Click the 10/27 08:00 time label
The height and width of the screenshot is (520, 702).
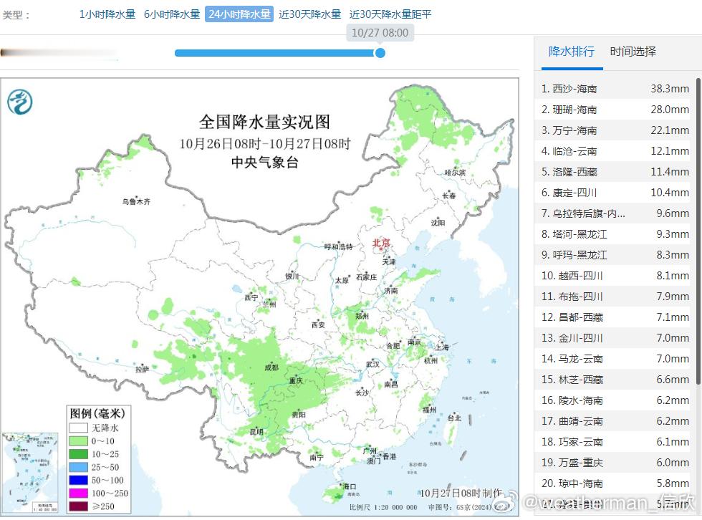click(380, 32)
